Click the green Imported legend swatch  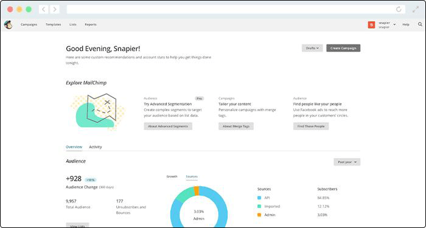(259, 206)
